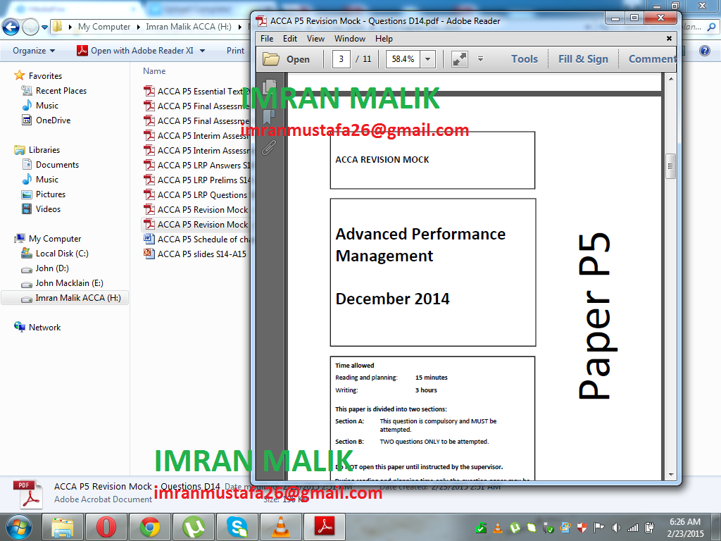Open the Edit menu in Adobe Reader

(x=289, y=39)
